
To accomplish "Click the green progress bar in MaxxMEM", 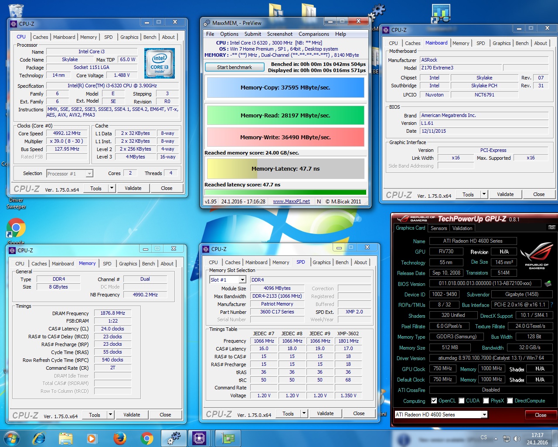I will [286, 192].
